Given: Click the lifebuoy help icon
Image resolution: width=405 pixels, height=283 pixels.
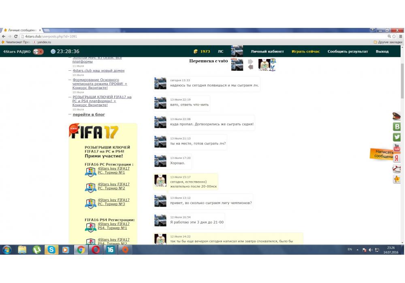Looking at the screenshot, I should (x=397, y=169).
